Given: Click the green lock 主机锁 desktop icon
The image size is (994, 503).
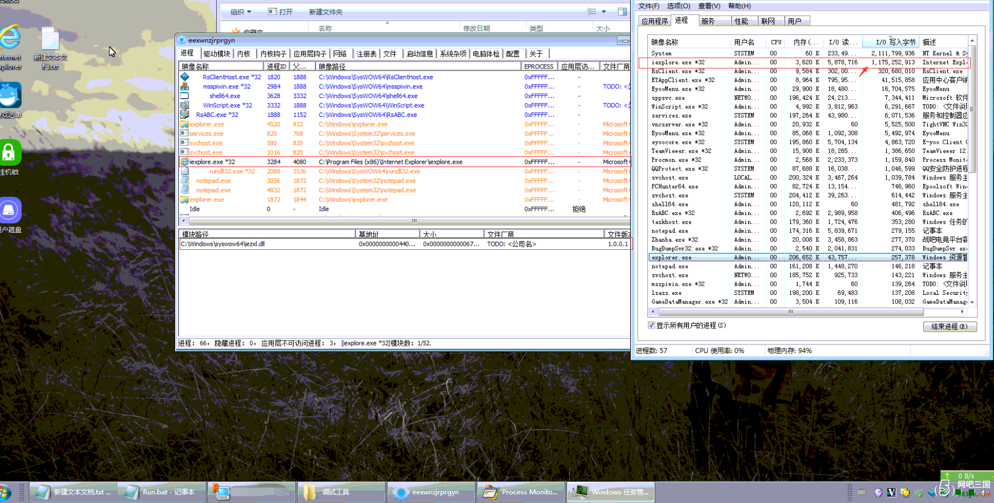Looking at the screenshot, I should pos(10,152).
